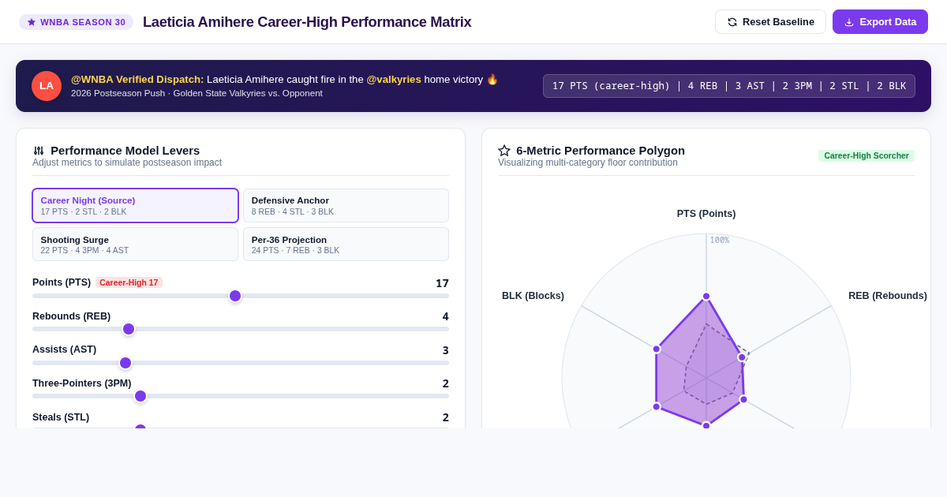
Task: Click the Rebounds (REB) slider handle
Action: pyautogui.click(x=129, y=329)
